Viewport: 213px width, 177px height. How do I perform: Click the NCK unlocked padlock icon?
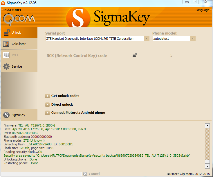135,55
